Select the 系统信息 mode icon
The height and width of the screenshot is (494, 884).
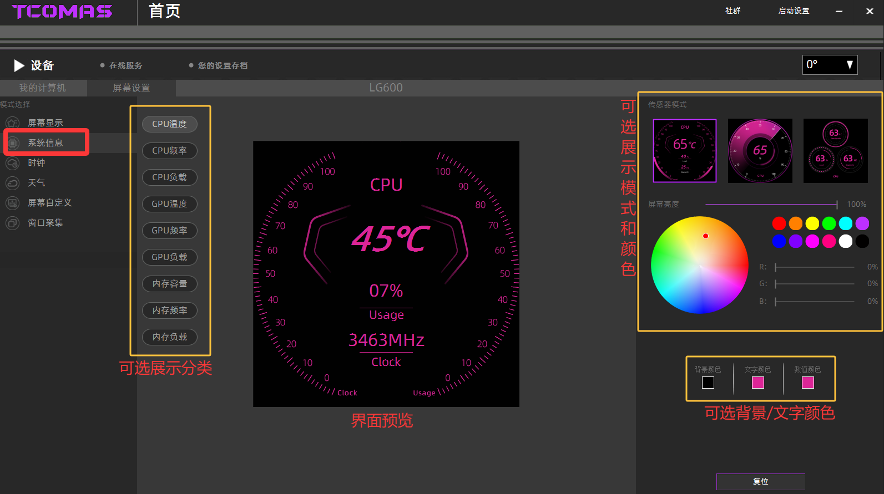13,143
